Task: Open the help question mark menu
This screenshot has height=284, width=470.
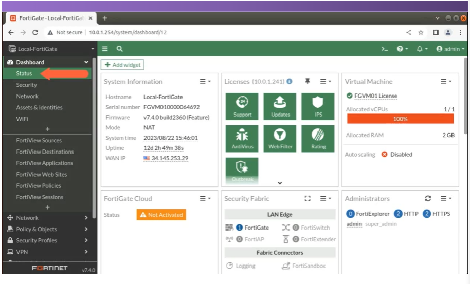Action: 402,49
